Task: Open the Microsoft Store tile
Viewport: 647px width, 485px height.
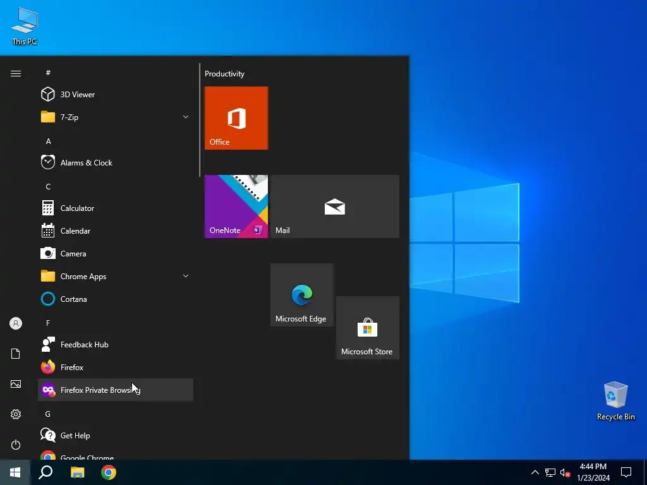Action: tap(368, 328)
